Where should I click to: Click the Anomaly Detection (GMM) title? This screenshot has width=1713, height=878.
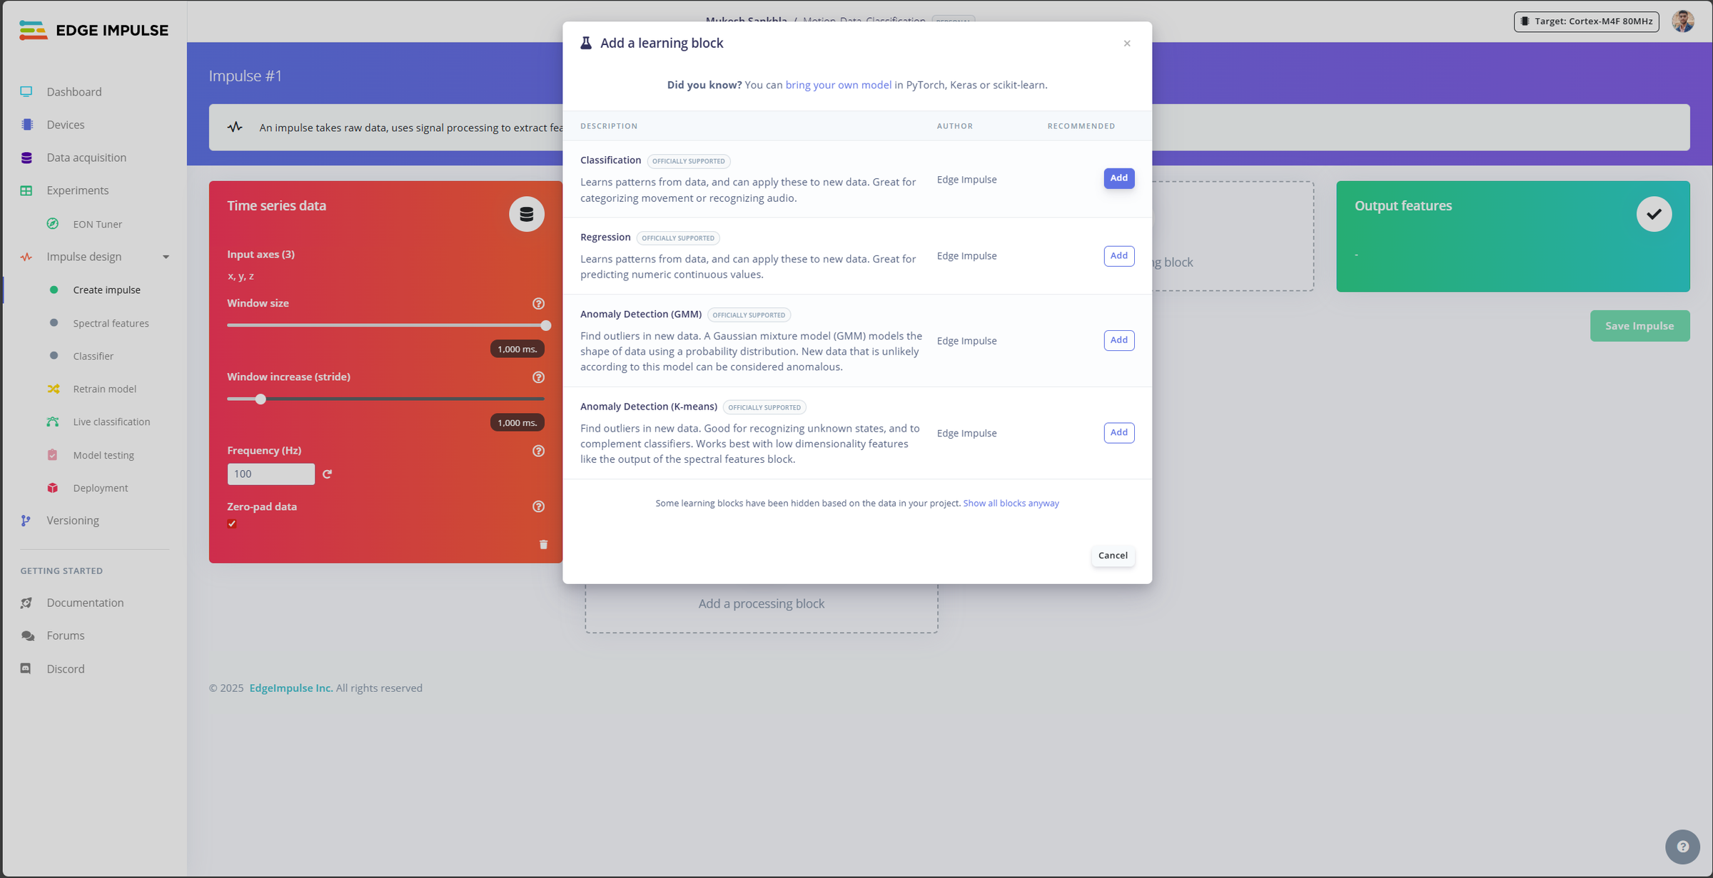coord(640,314)
